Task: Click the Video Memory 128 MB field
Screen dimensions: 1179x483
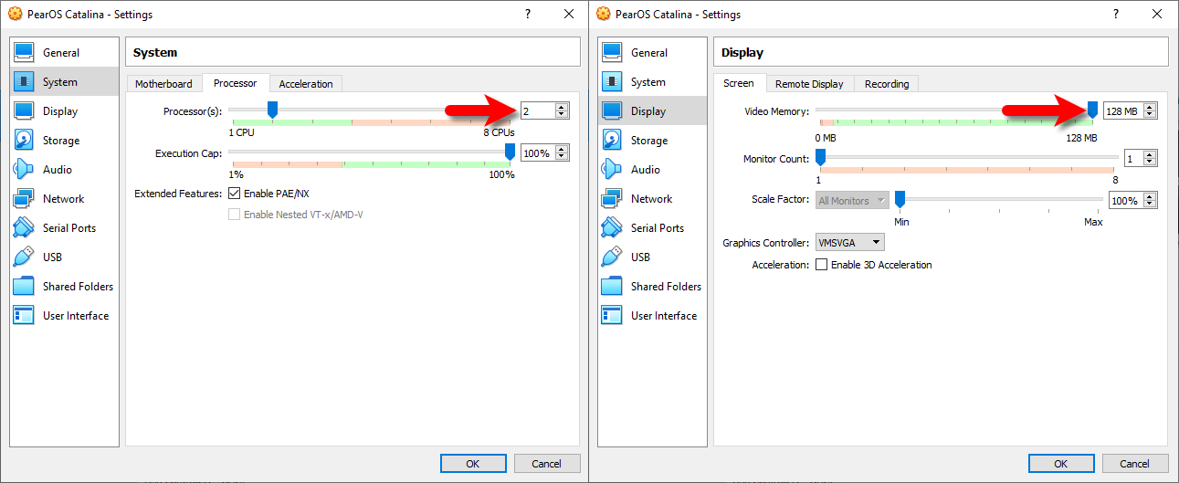Action: [x=1123, y=111]
